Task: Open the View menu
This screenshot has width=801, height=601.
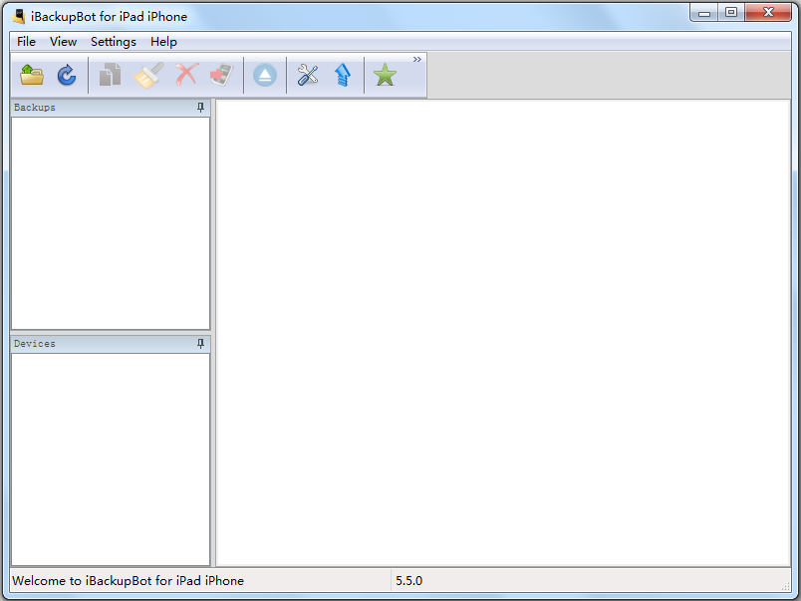Action: (x=64, y=42)
